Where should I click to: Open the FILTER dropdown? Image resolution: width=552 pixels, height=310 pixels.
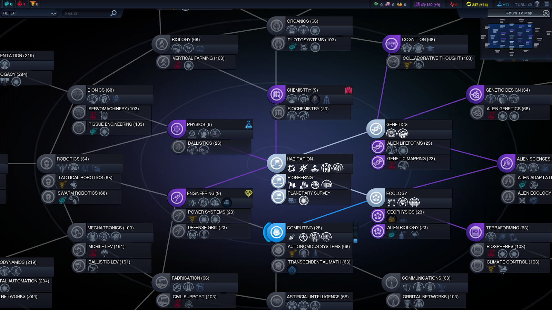[x=29, y=13]
